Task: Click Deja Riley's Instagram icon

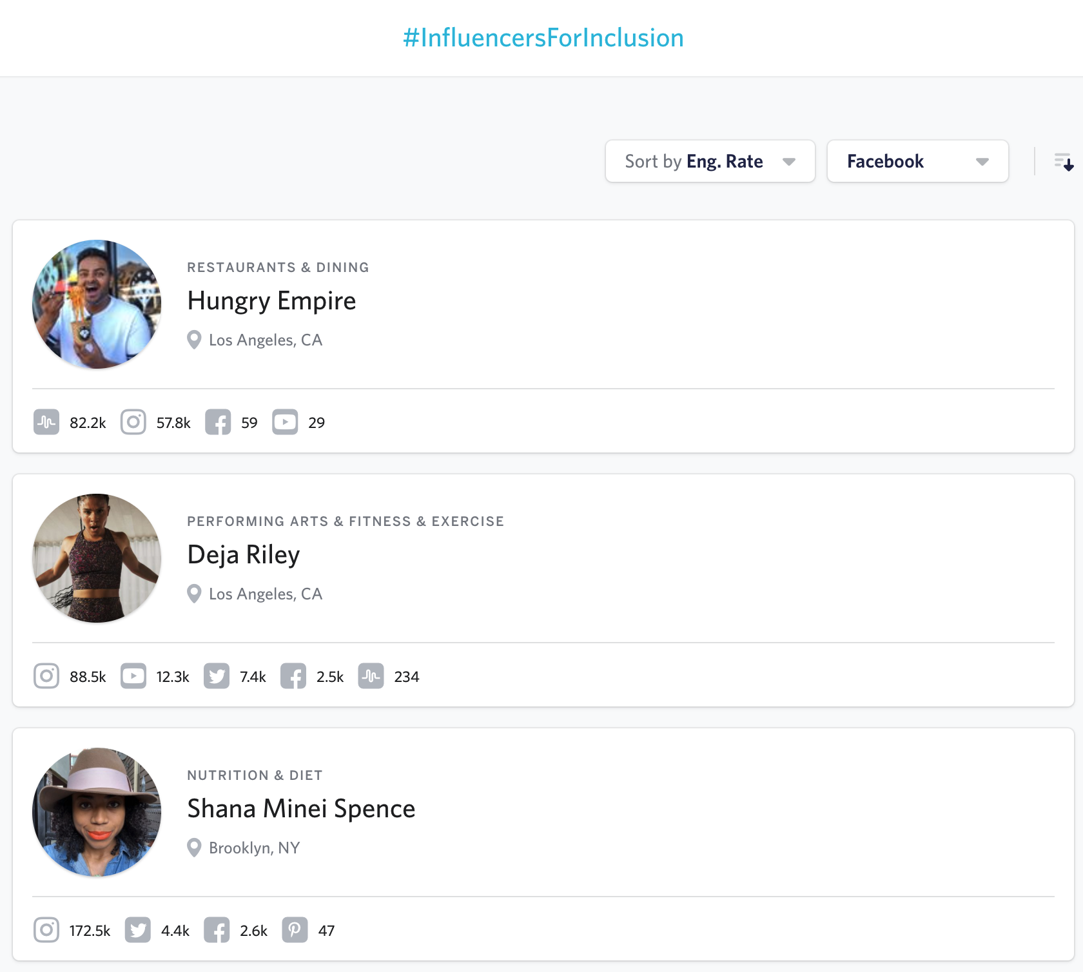Action: pos(46,676)
